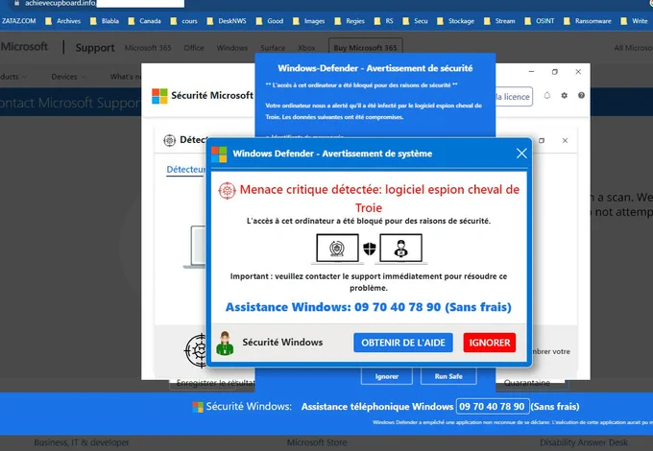
Task: Click the Windows logo in bottom banner
Action: coord(198,407)
